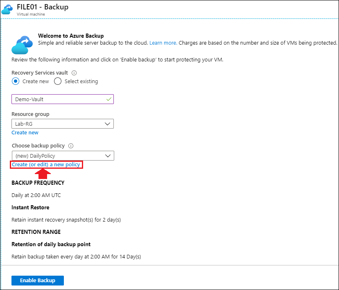The width and height of the screenshot is (339, 290).
Task: Open the Learn more link
Action: click(163, 43)
